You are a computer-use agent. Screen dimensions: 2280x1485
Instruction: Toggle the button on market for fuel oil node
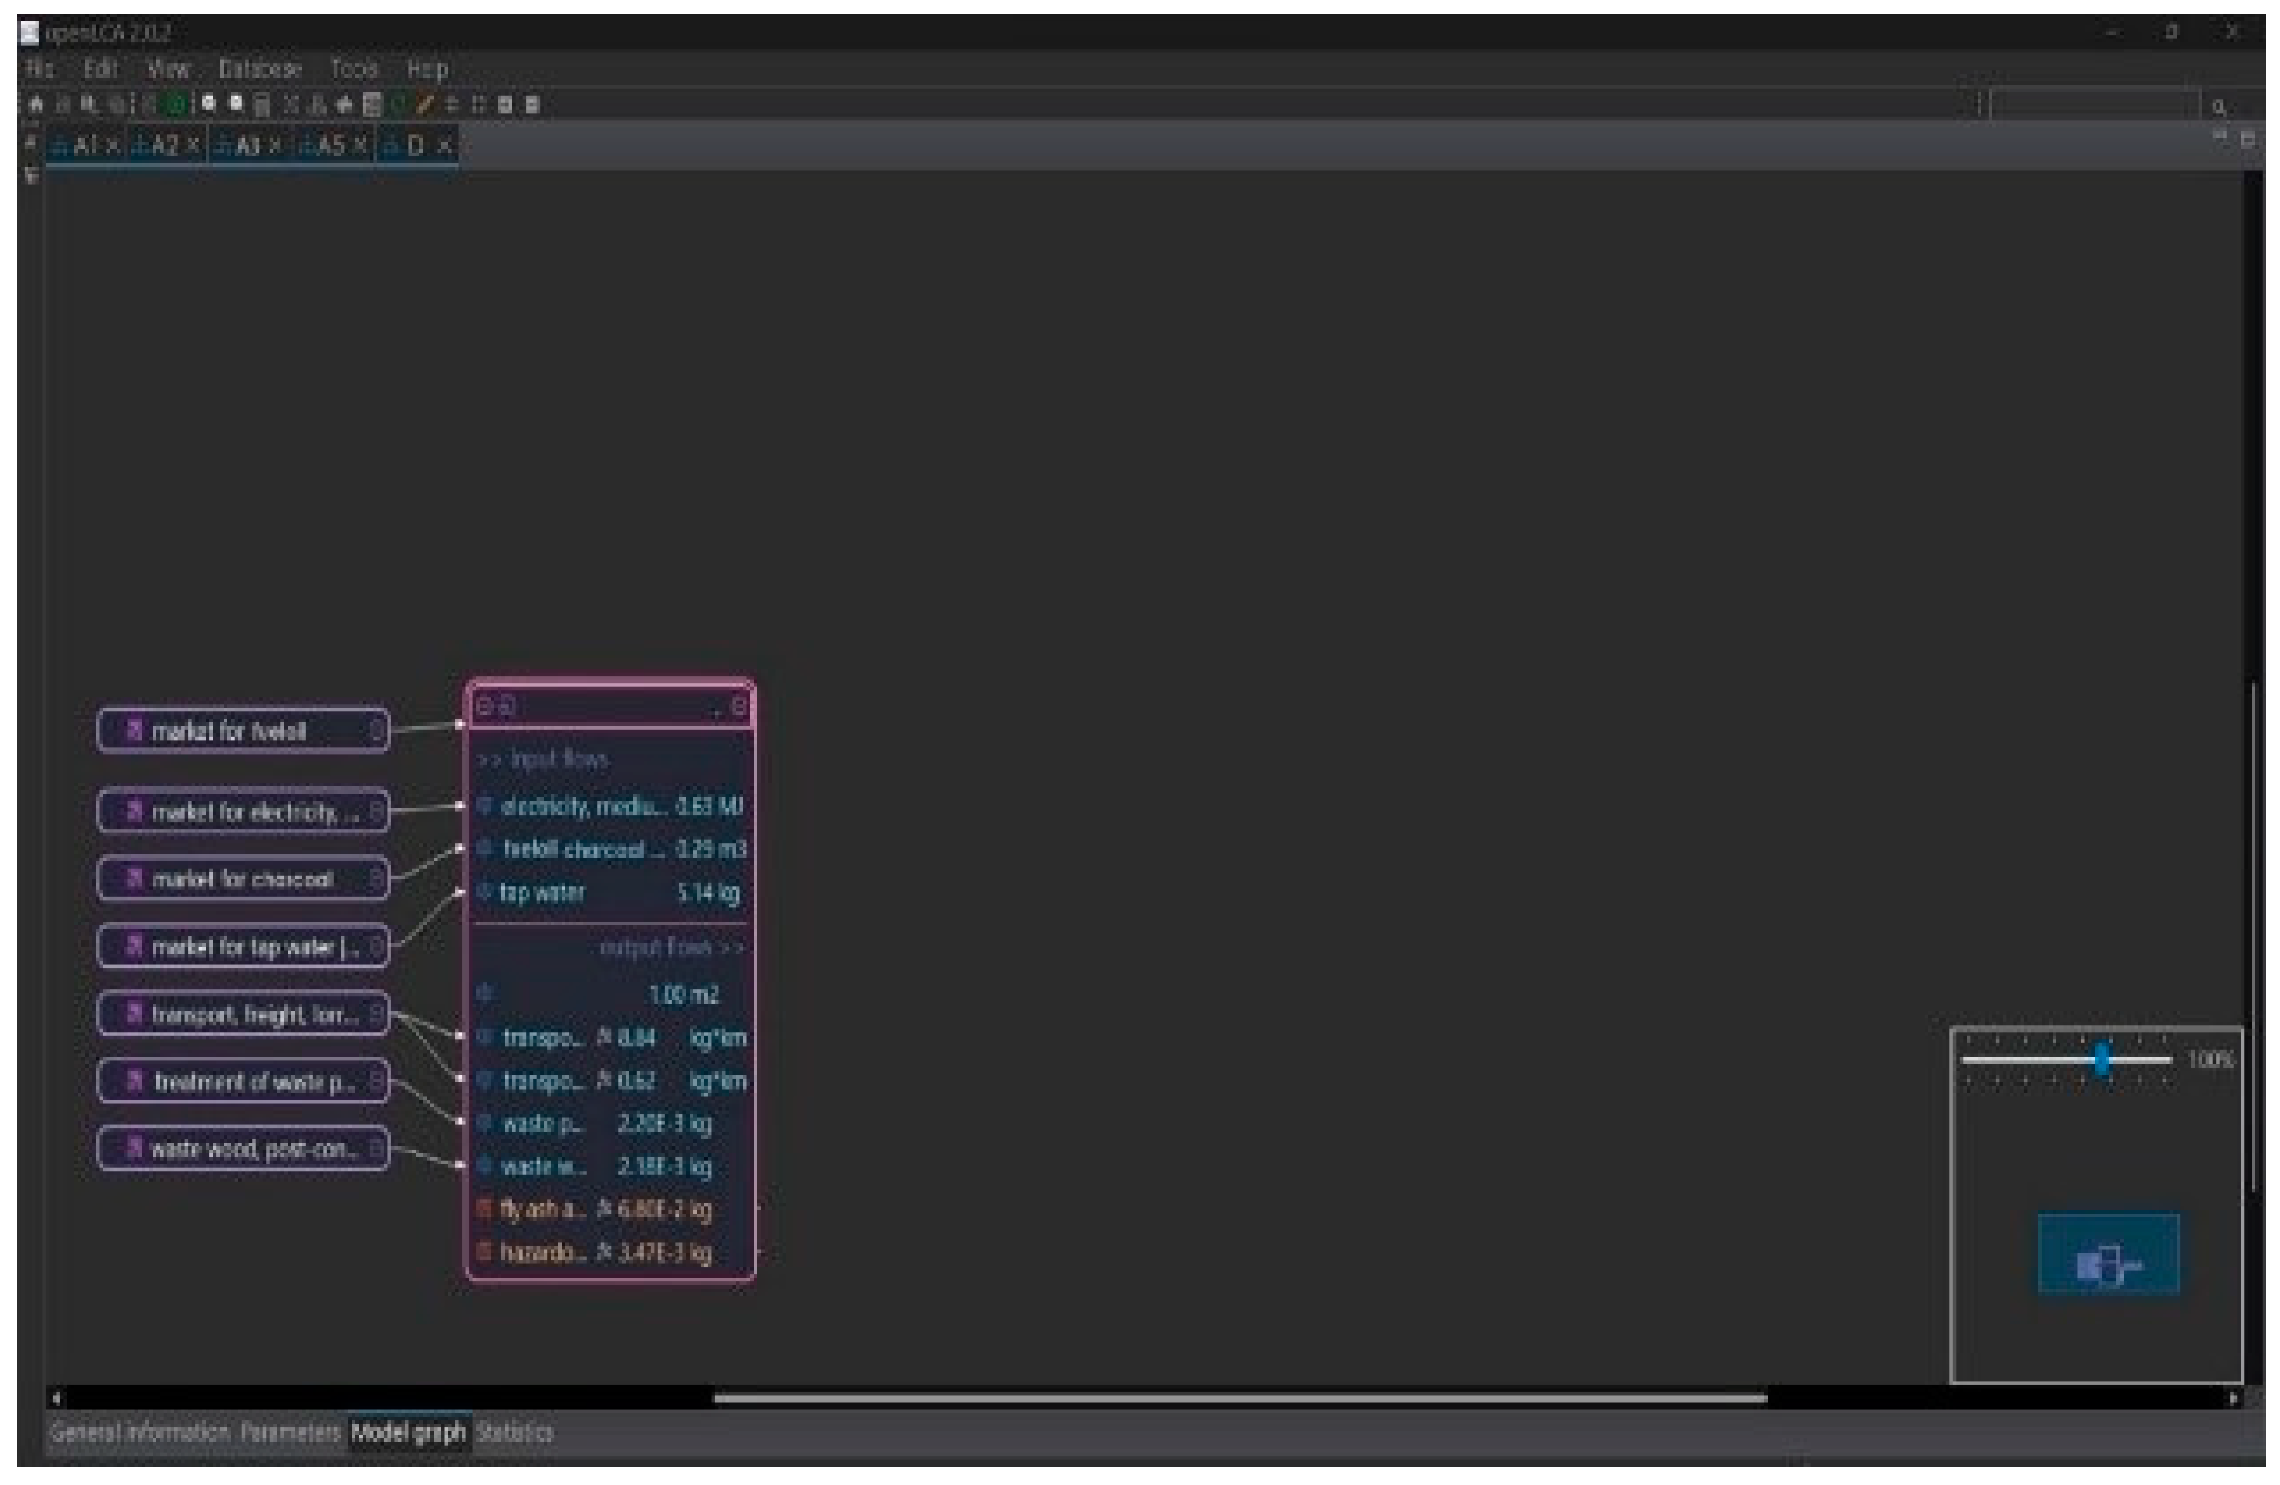[x=377, y=731]
